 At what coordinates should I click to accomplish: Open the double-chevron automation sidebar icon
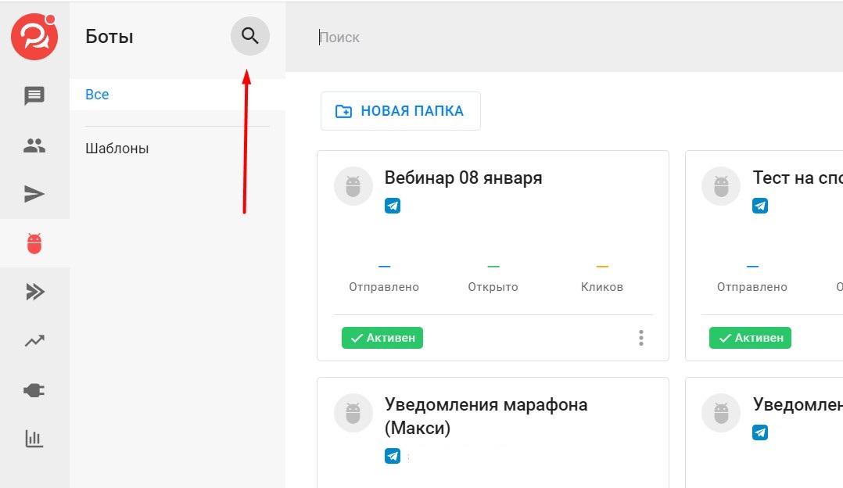pyautogui.click(x=34, y=292)
